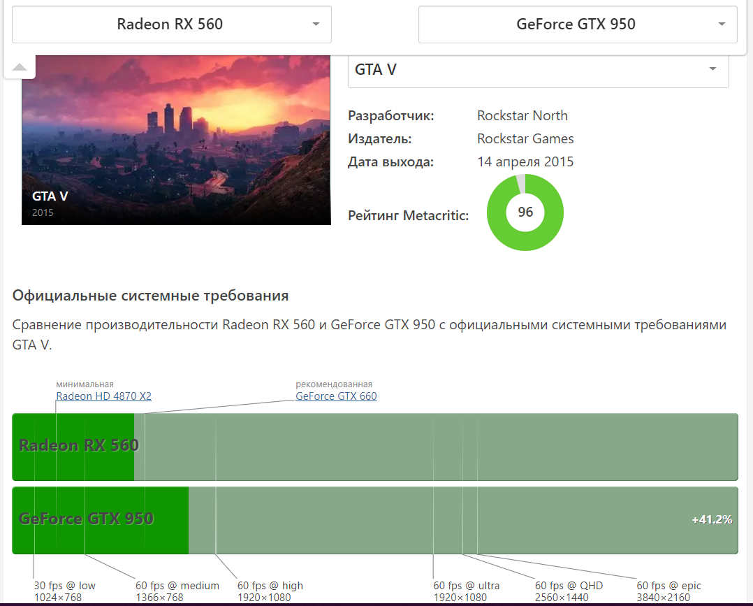Click the 'Издатель:' label
Screen dimensions: 753x606
[x=380, y=138]
